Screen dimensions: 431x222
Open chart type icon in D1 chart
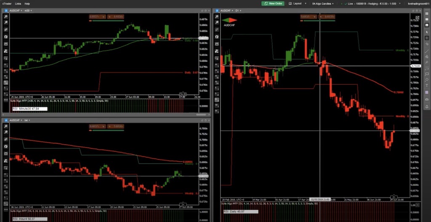[217, 29]
